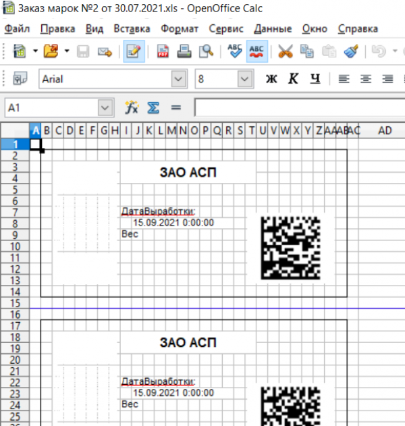Align text right
This screenshot has height=426, width=405.
point(387,79)
